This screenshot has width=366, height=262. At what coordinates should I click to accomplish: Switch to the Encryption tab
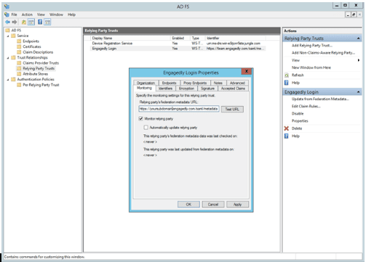click(186, 89)
